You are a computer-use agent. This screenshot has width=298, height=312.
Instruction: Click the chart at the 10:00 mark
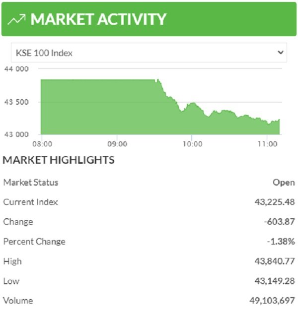click(193, 119)
